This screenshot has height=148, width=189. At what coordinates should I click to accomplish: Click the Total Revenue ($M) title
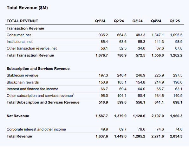click(x=27, y=8)
